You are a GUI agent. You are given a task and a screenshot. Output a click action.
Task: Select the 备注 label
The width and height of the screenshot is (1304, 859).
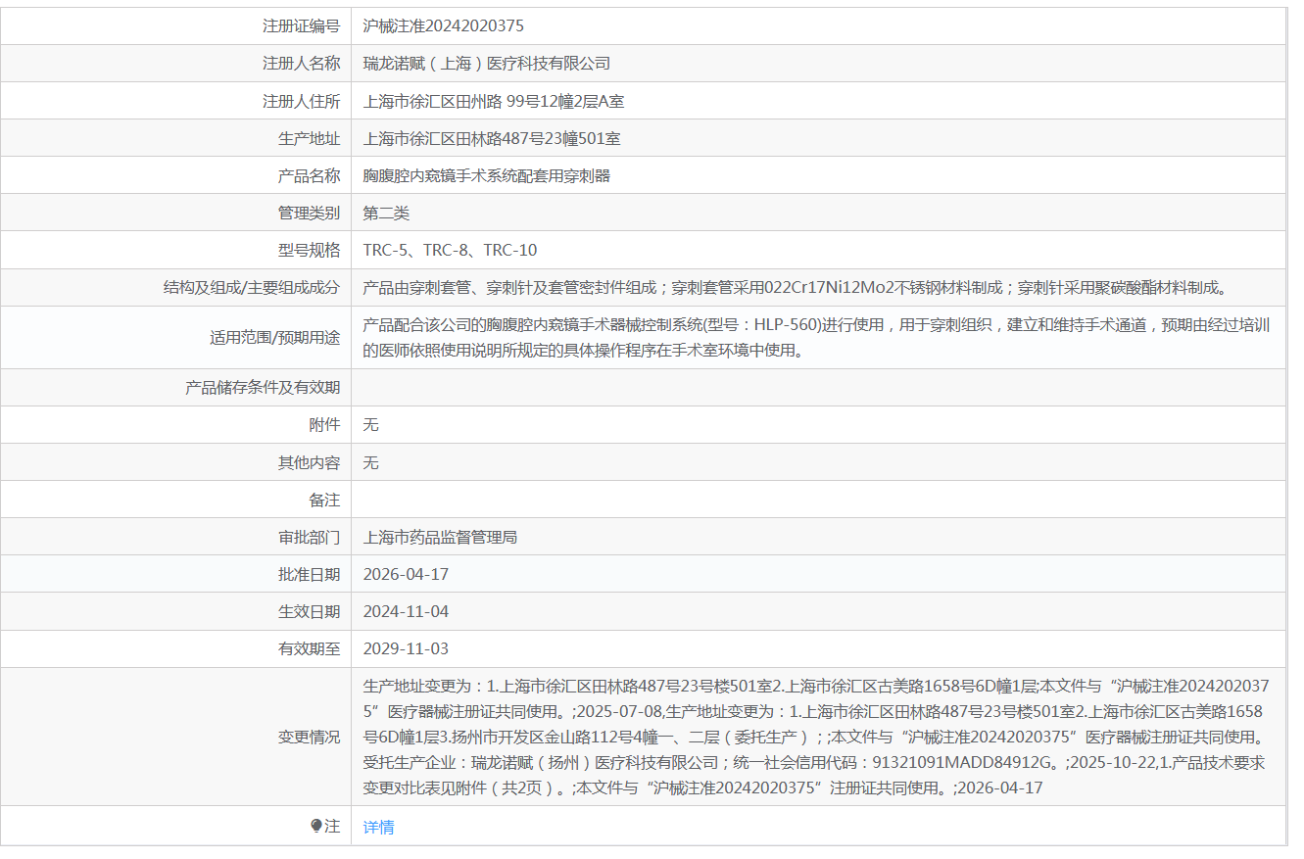[325, 500]
